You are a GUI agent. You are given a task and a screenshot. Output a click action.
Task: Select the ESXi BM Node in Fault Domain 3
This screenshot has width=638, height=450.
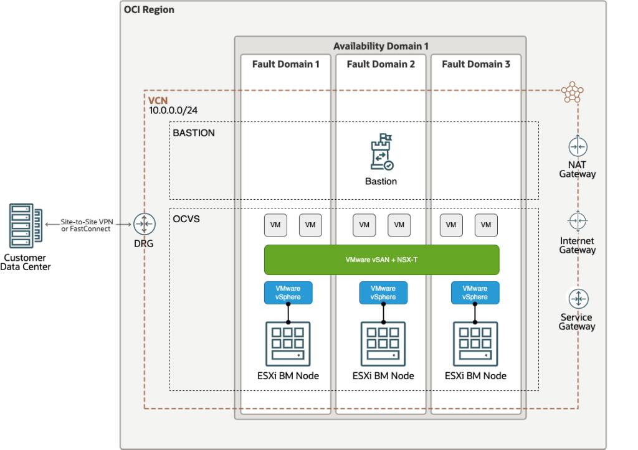(475, 344)
